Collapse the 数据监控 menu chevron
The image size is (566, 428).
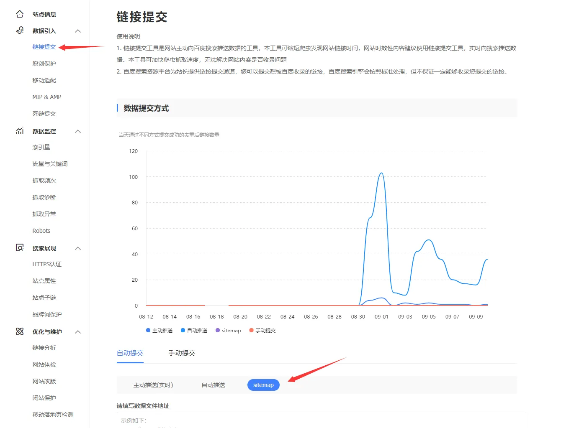[x=78, y=131]
